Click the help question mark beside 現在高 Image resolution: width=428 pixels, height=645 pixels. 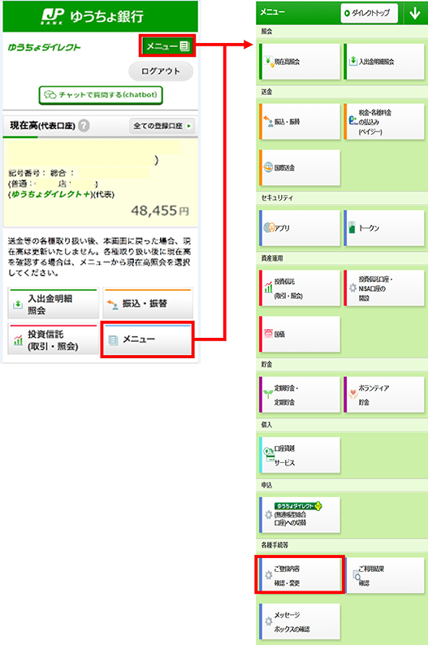click(84, 125)
